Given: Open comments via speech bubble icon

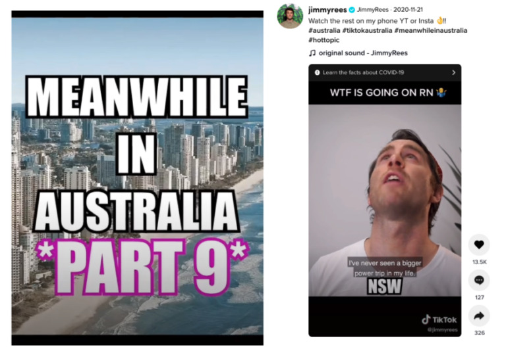Looking at the screenshot, I should coord(479,280).
